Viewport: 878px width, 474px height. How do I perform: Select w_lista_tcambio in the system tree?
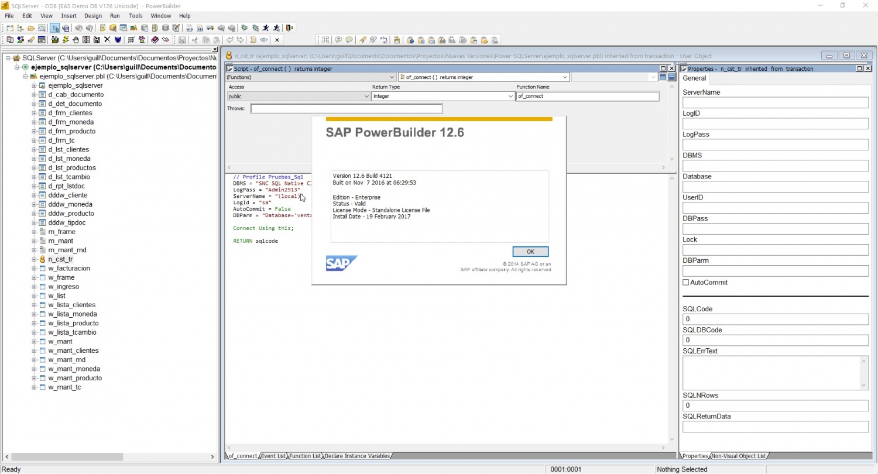pos(73,332)
